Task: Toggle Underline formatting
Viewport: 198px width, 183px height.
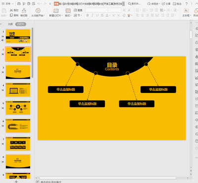Action: pos(98,15)
